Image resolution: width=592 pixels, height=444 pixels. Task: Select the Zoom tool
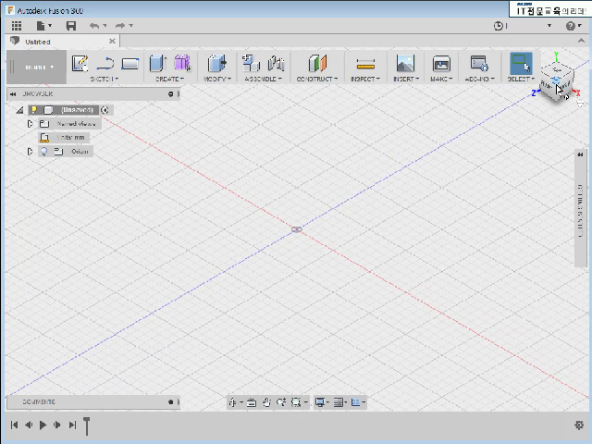(x=281, y=402)
